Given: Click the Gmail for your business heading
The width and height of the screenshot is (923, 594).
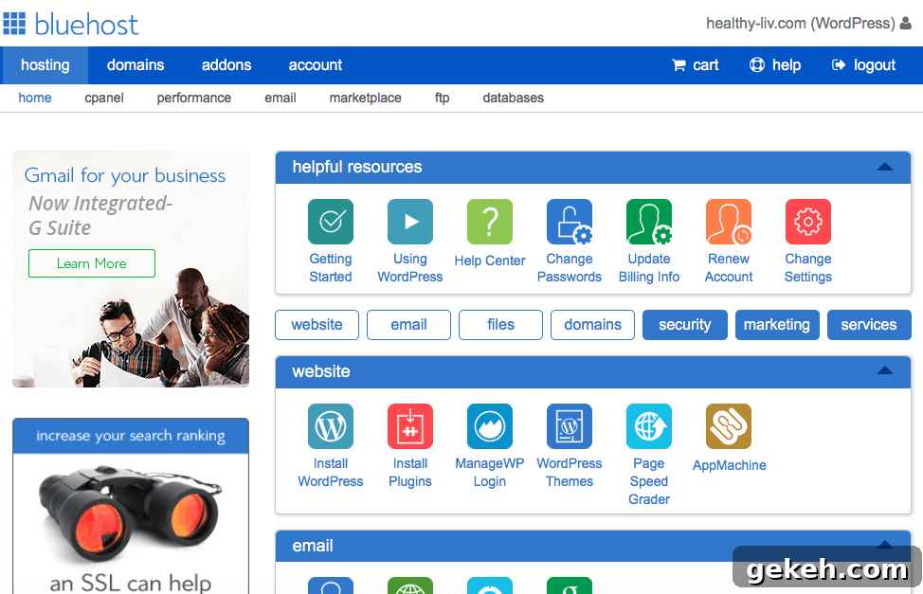Looking at the screenshot, I should pos(125,175).
